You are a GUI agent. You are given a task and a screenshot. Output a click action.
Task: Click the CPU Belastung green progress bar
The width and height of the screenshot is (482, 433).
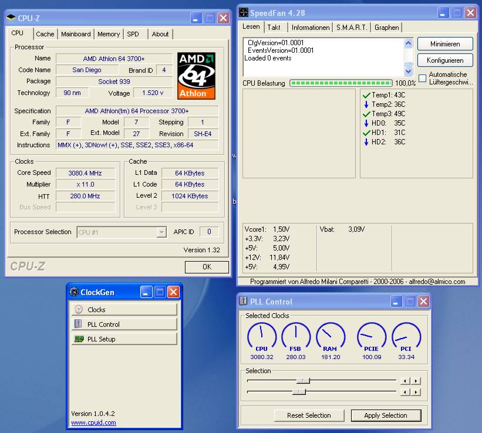click(341, 83)
